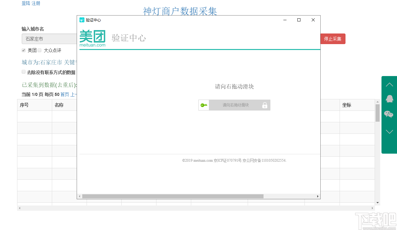This screenshot has height=230, width=397.
Task: Click the table vertical scrollbar down arrow
Action: click(x=377, y=203)
